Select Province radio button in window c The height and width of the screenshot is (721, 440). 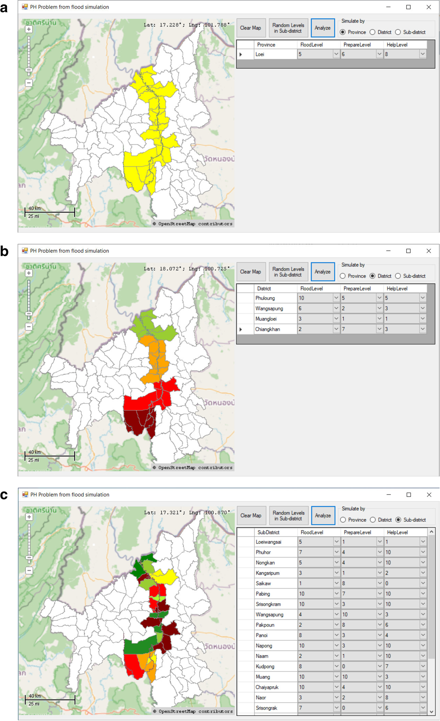pos(343,520)
